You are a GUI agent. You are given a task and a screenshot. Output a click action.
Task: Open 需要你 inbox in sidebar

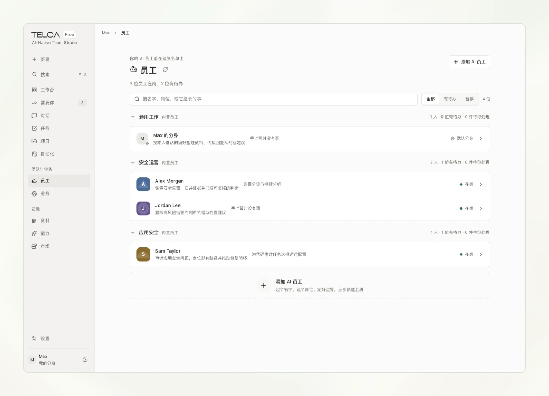pyautogui.click(x=59, y=103)
